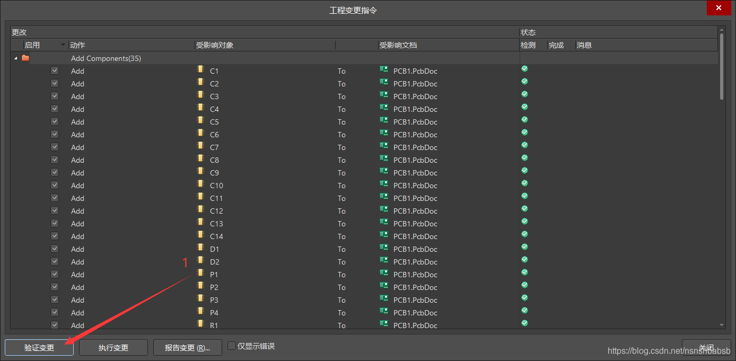Select the R1 component name

pos(214,325)
